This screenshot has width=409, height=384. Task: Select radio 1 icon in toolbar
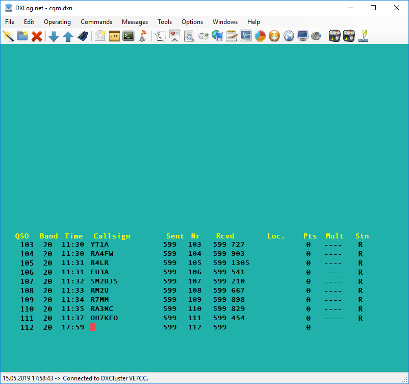tap(335, 36)
